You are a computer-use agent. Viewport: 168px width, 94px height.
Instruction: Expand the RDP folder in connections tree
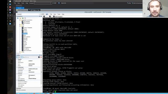(20, 25)
